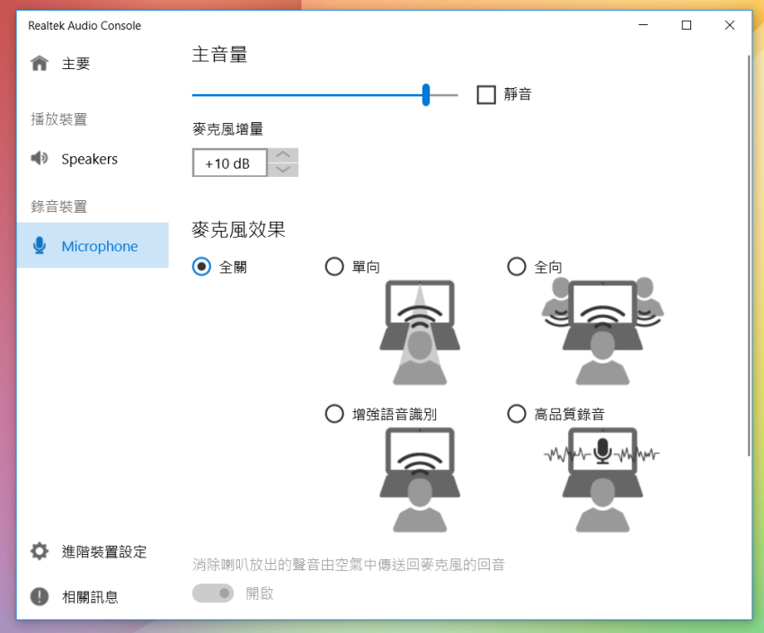Select the 全關 radio button

201,267
